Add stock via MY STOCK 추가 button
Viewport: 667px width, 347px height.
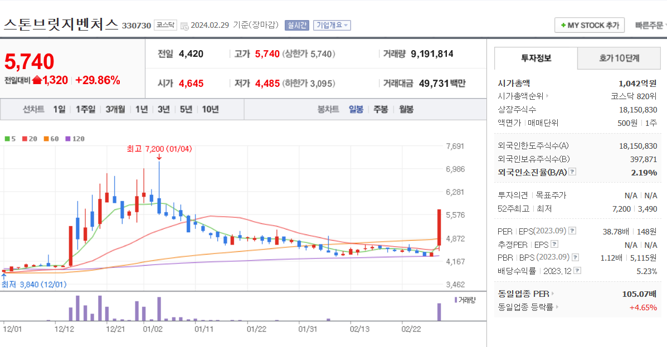589,26
